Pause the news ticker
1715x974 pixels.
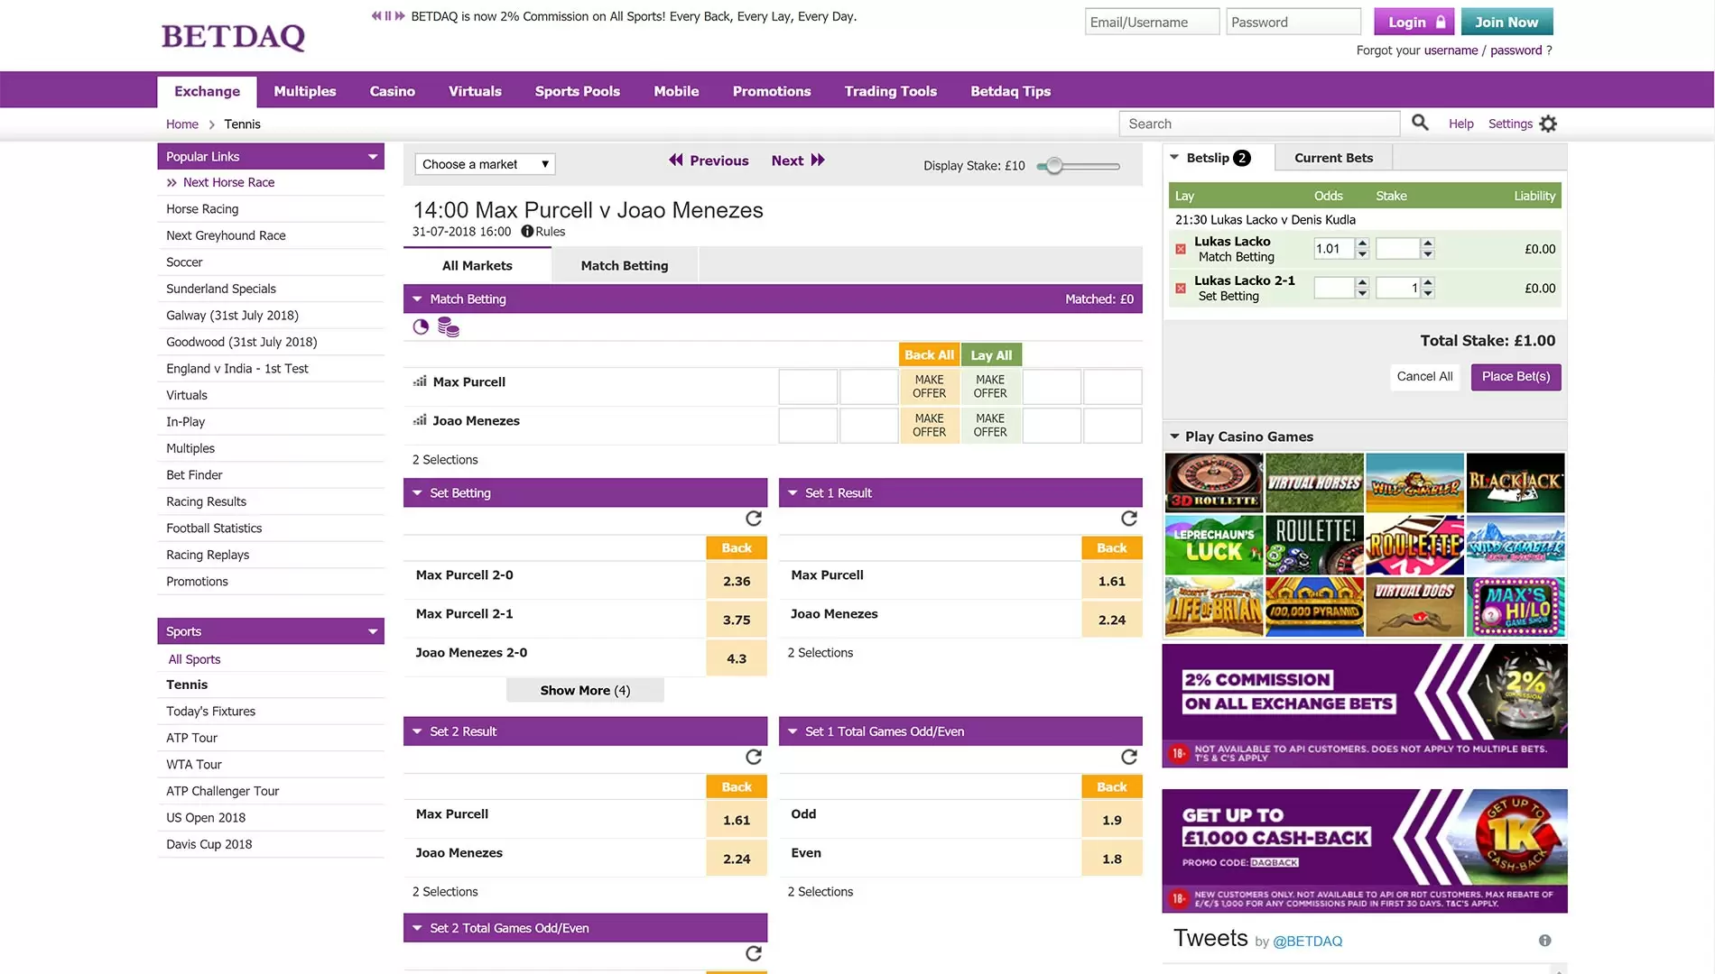[388, 16]
